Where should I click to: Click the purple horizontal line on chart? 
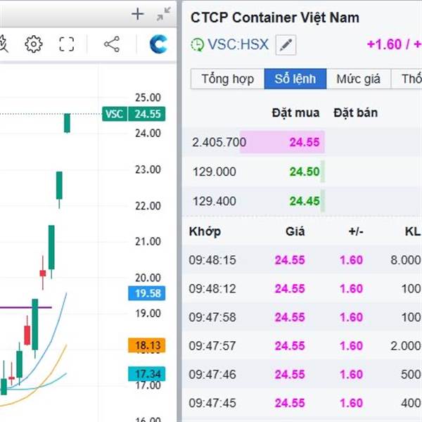[26, 307]
